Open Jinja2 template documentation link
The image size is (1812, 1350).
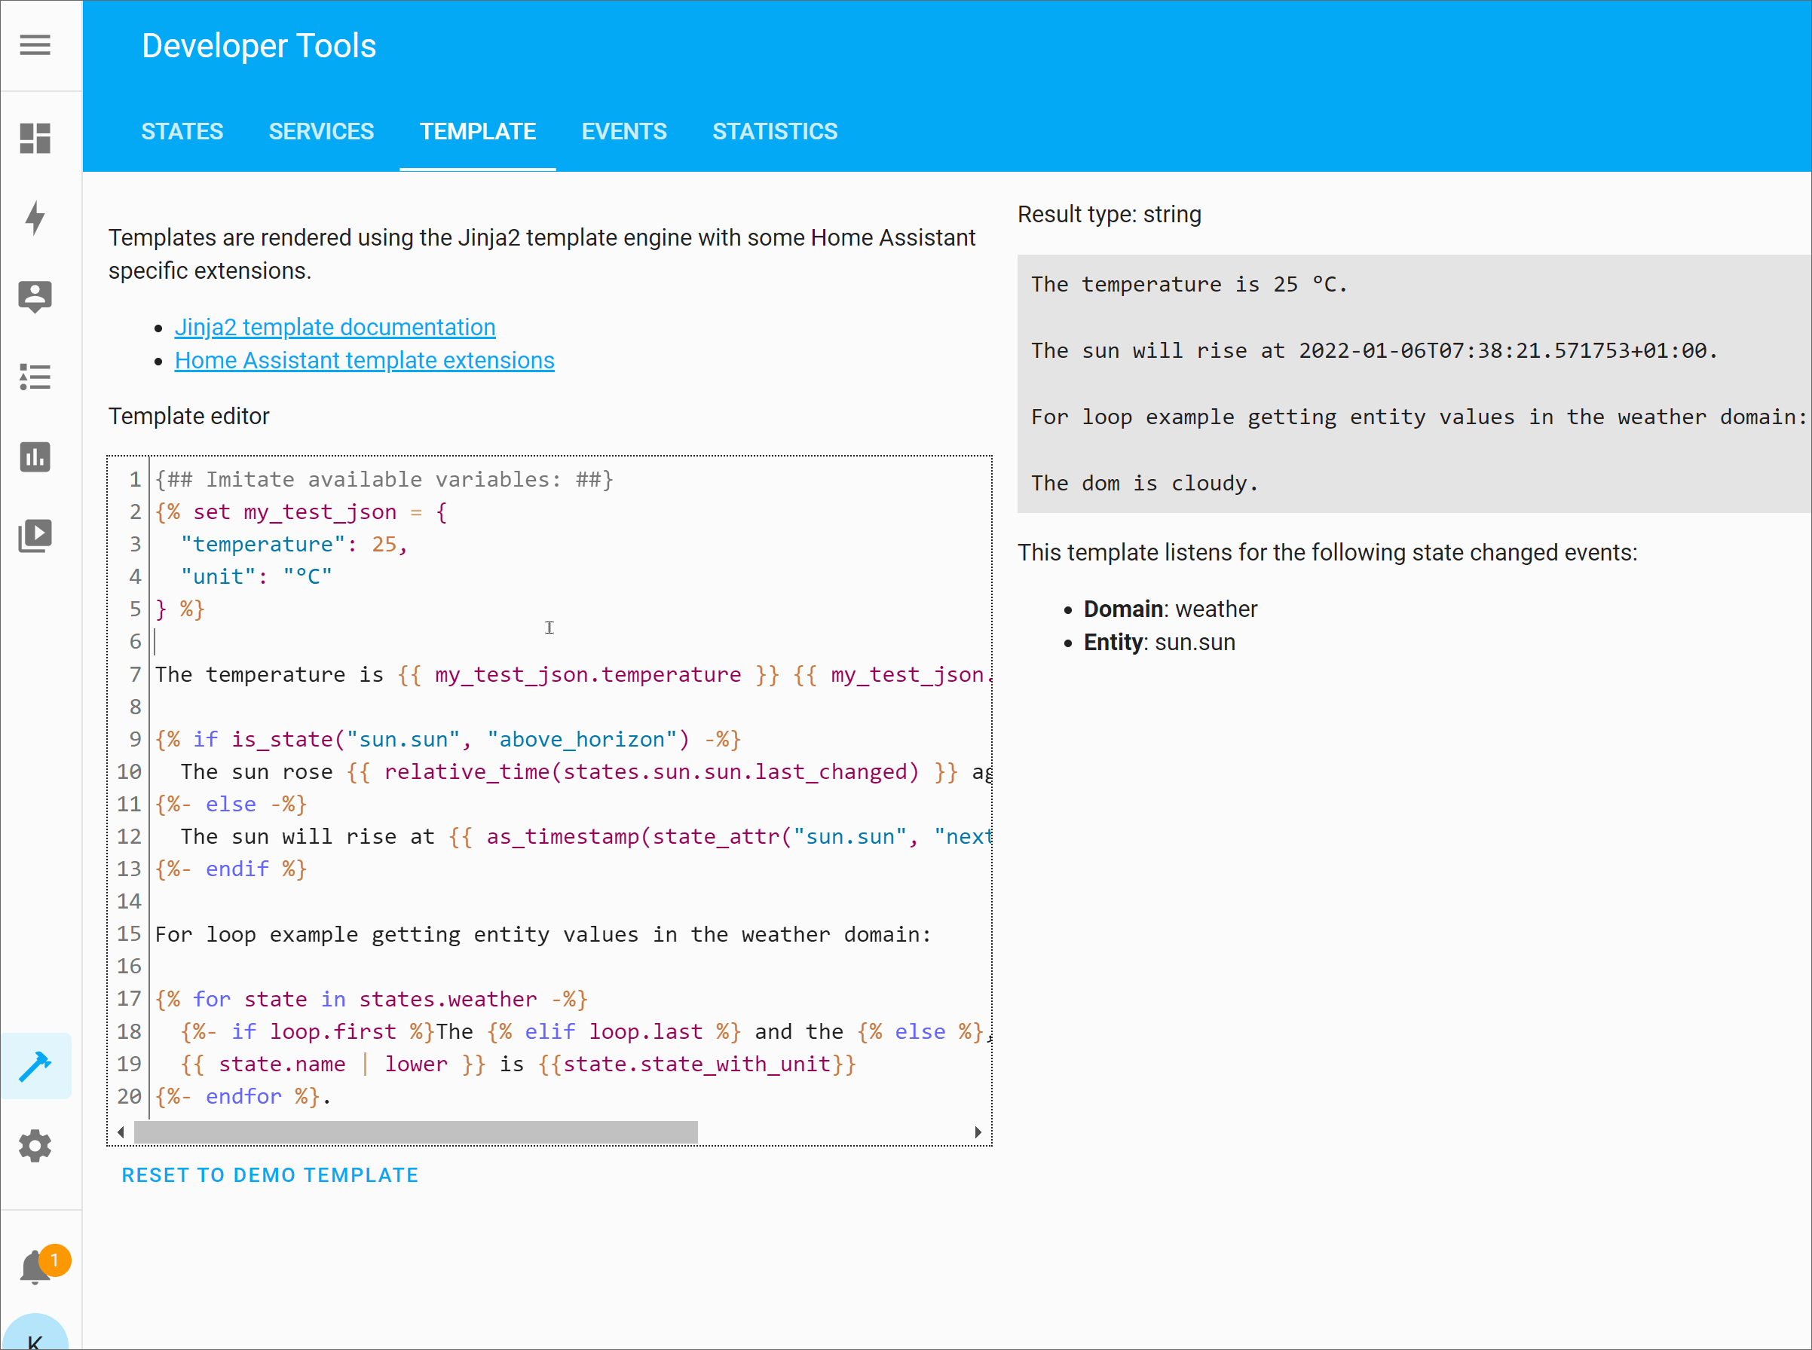point(335,327)
